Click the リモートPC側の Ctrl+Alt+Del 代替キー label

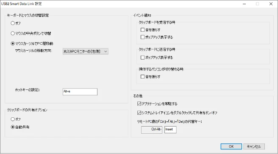tap(170, 122)
